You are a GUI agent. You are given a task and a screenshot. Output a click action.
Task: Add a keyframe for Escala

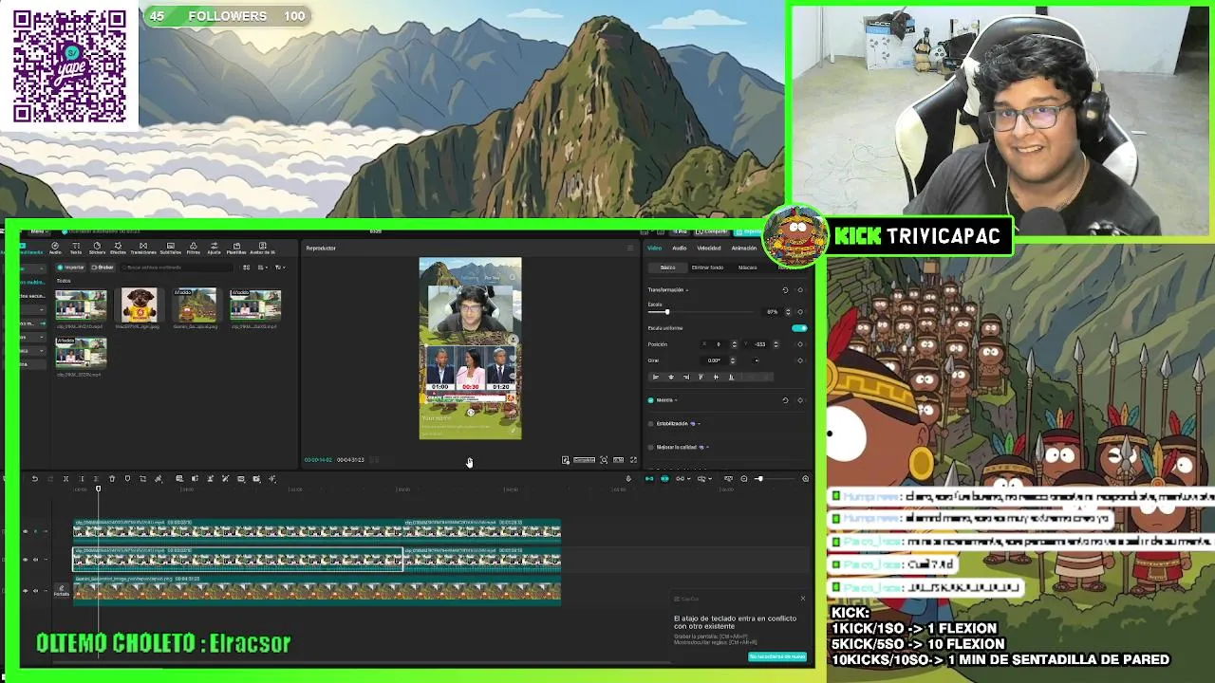800,311
